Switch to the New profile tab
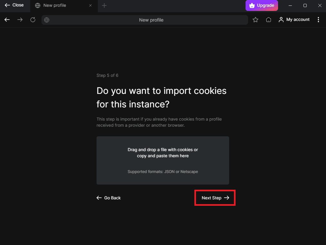The height and width of the screenshot is (245, 326). (x=58, y=5)
